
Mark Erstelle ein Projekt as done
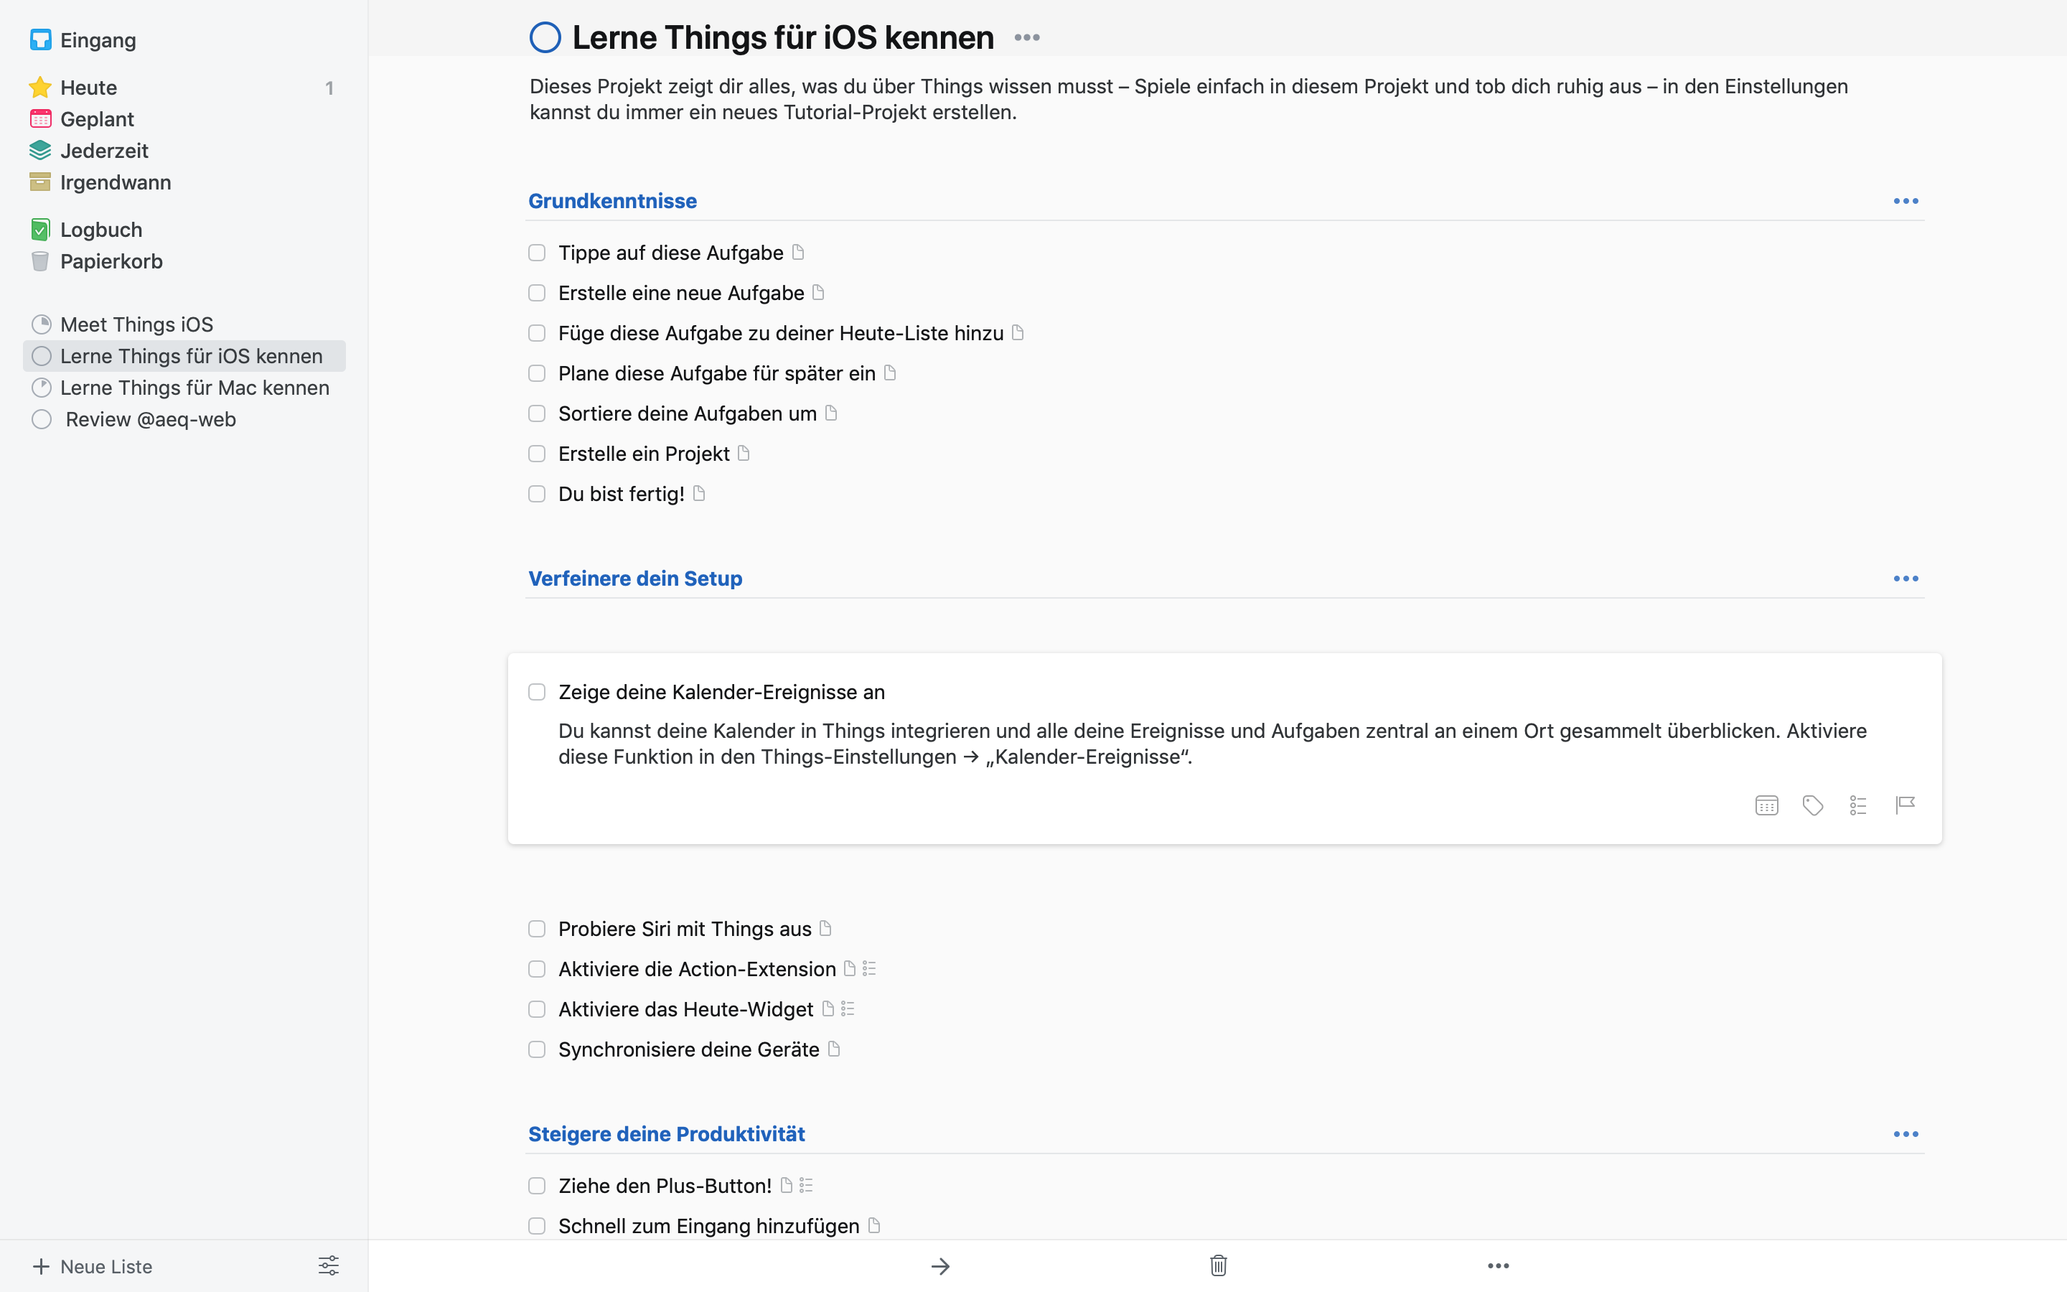pyautogui.click(x=536, y=454)
